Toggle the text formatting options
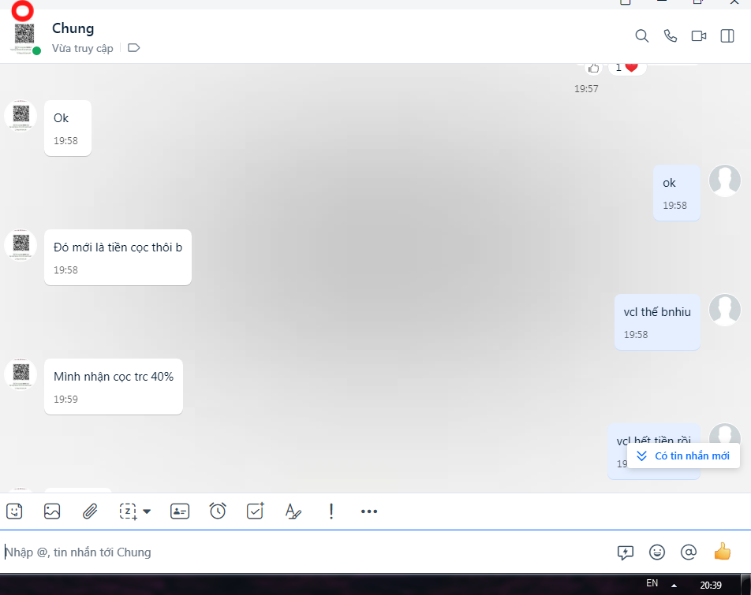 click(293, 511)
